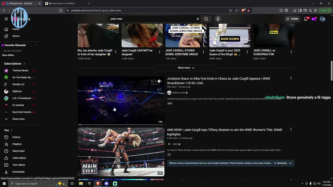This screenshot has width=333, height=187.
Task: Play the Saturday Night's Main Event thumbnail
Action: point(121,152)
